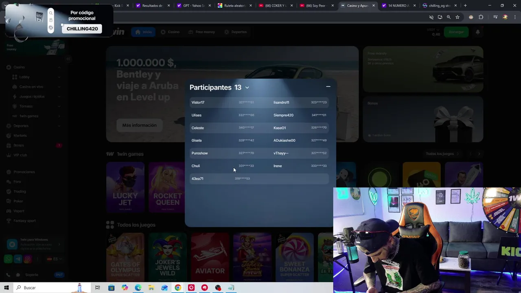
Task: Open Google Chrome from taskbar
Action: click(178, 288)
